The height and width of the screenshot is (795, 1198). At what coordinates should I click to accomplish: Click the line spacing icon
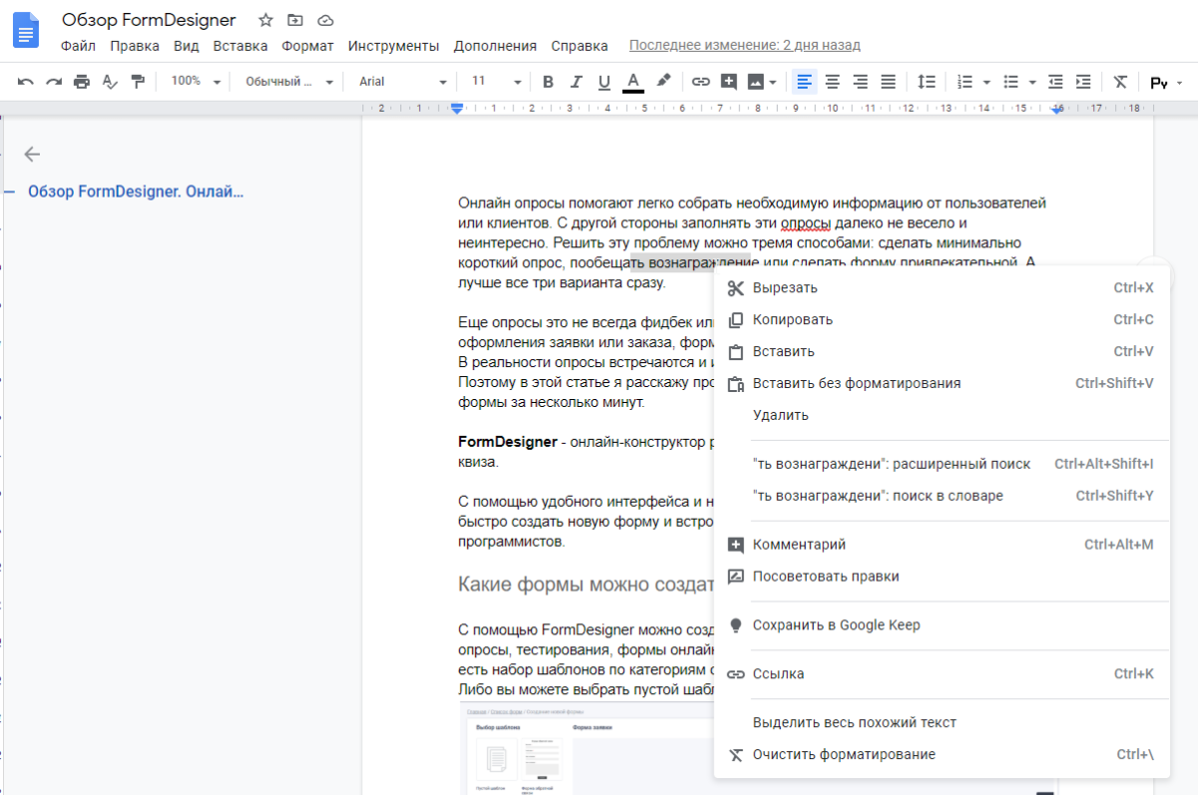coord(926,82)
